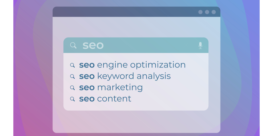
Task: Click the microphone voice search icon
Action: tap(200, 45)
